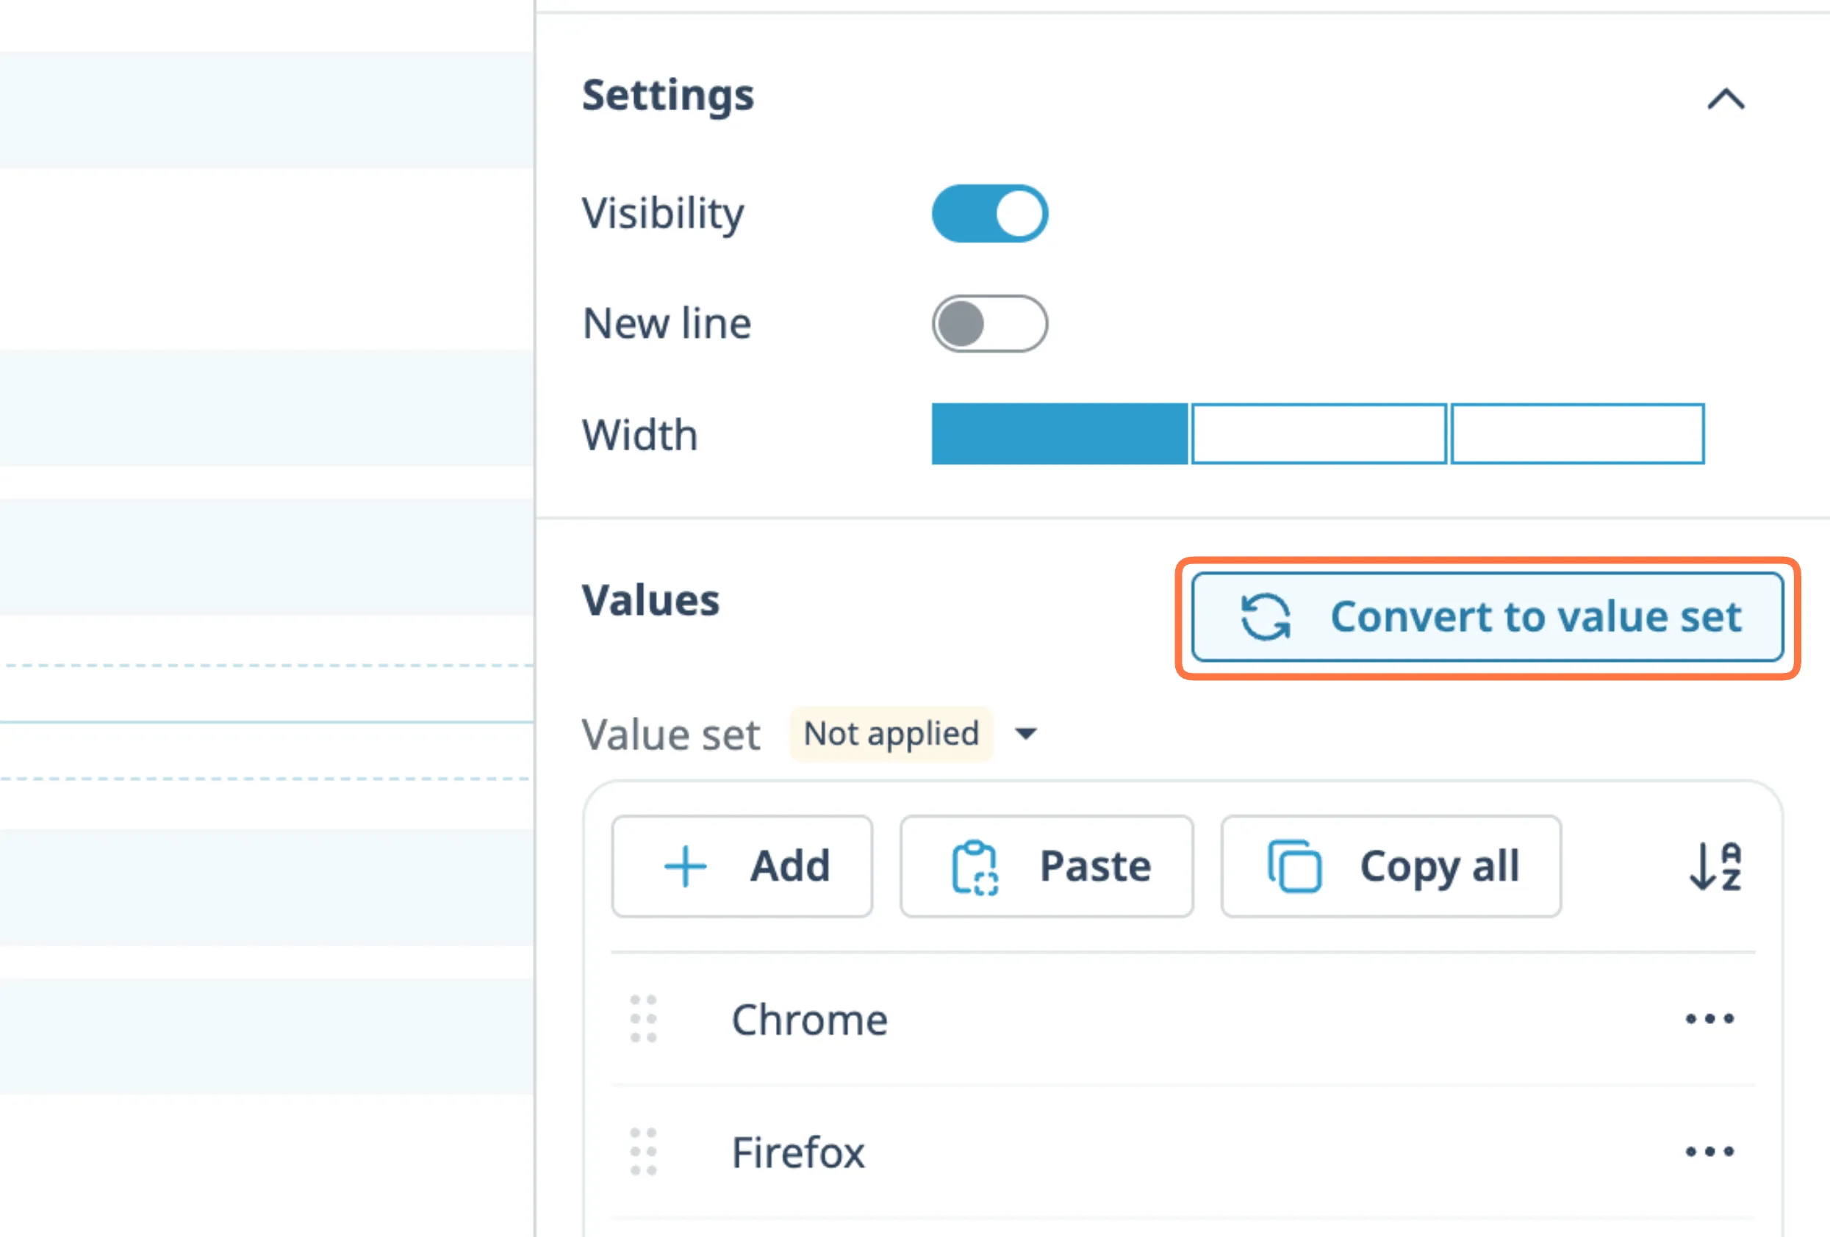The height and width of the screenshot is (1237, 1830).
Task: Sort values alphabetically with A-Z icon
Action: [1715, 866]
